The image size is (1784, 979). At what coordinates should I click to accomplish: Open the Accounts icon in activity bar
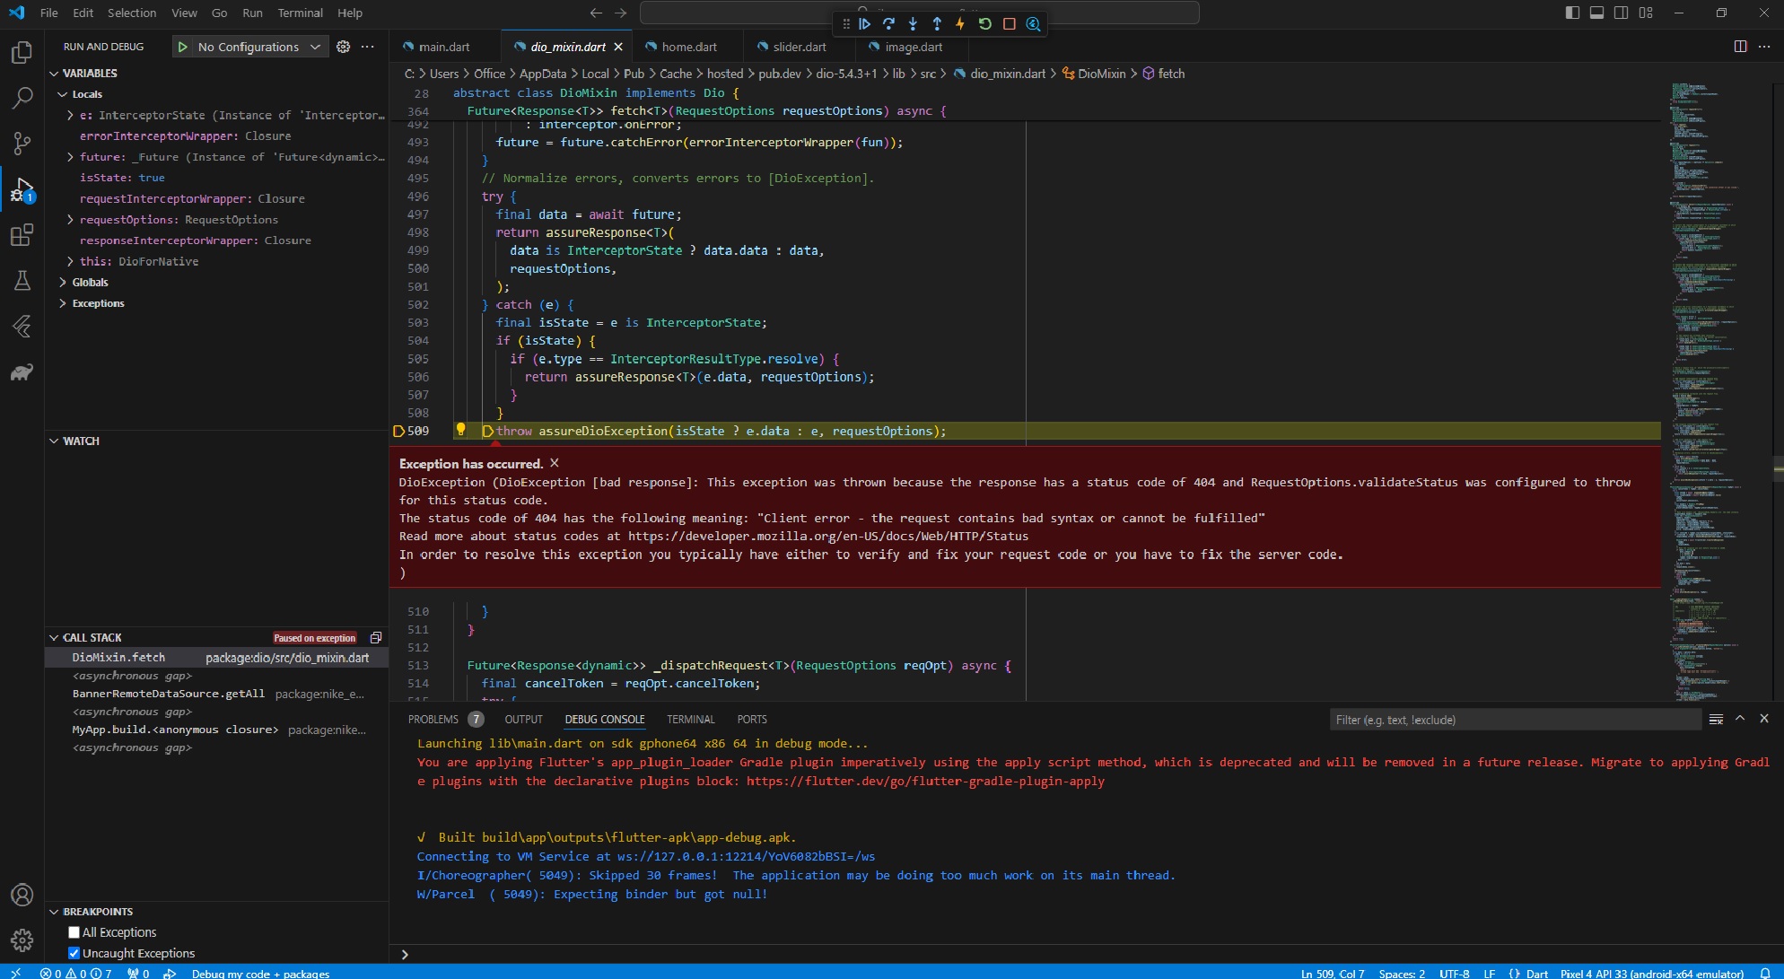pyautogui.click(x=22, y=895)
